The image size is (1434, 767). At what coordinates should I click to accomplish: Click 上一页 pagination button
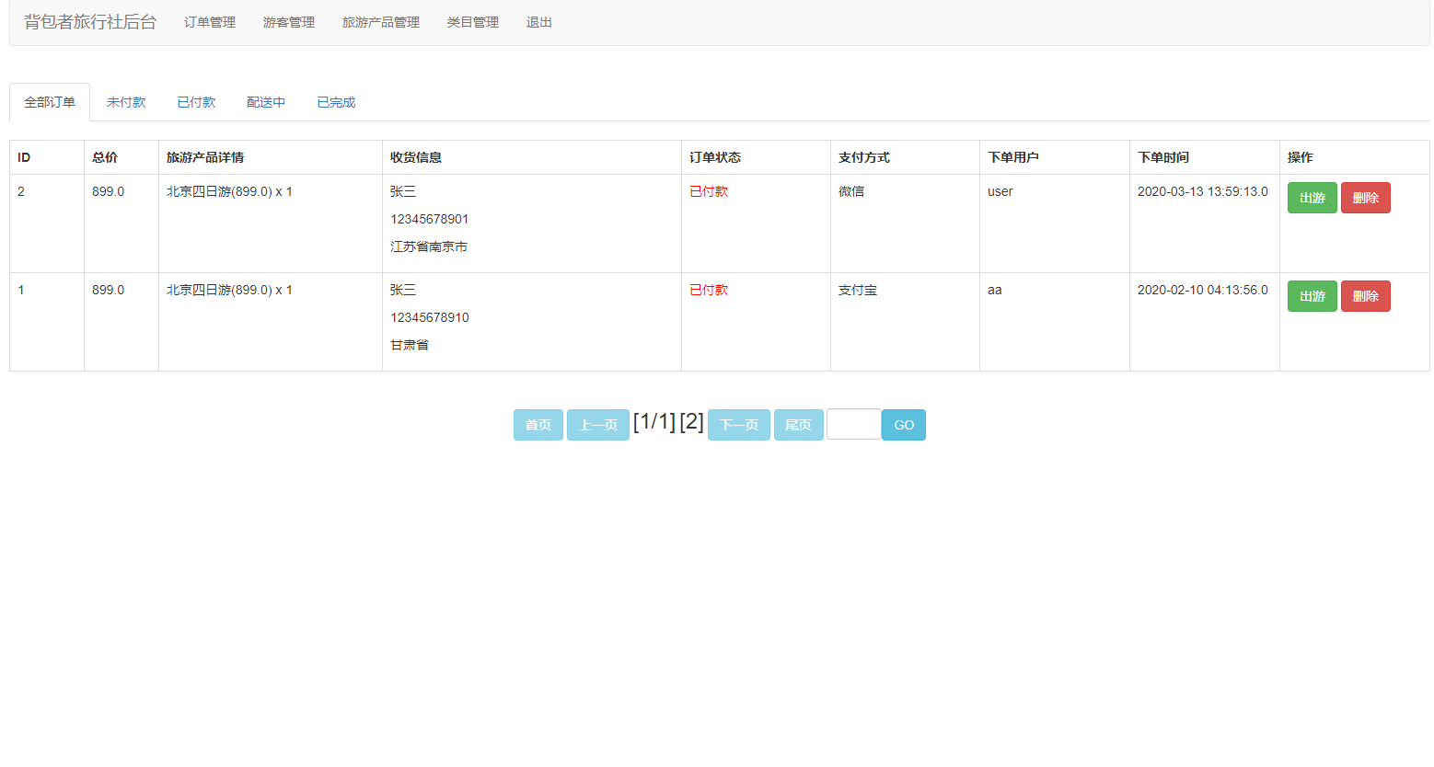point(597,425)
